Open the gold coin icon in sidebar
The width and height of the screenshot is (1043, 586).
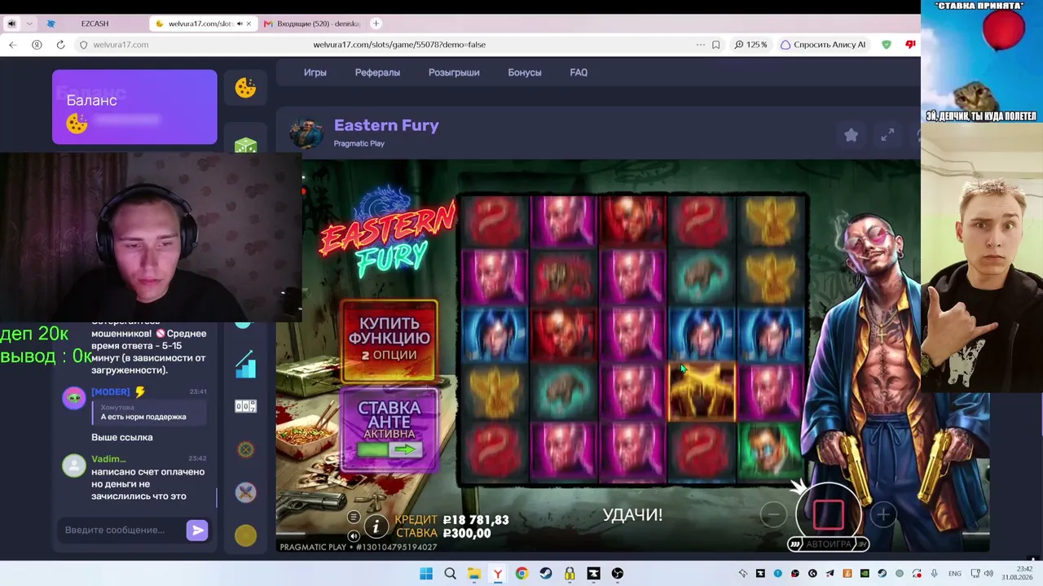tap(245, 535)
